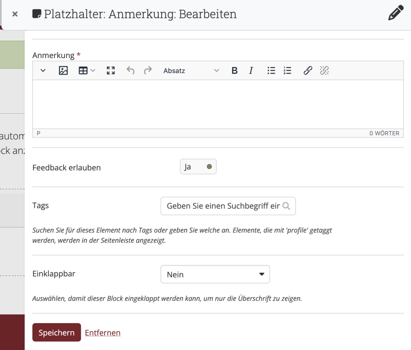The image size is (411, 350).
Task: Insert a numbered list
Action: pos(287,71)
